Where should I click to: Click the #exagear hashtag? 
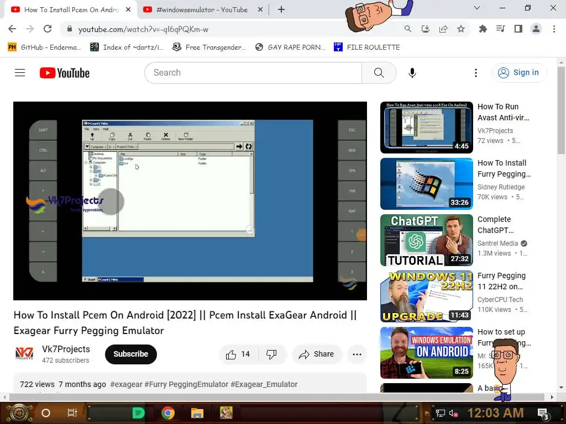[x=127, y=384]
